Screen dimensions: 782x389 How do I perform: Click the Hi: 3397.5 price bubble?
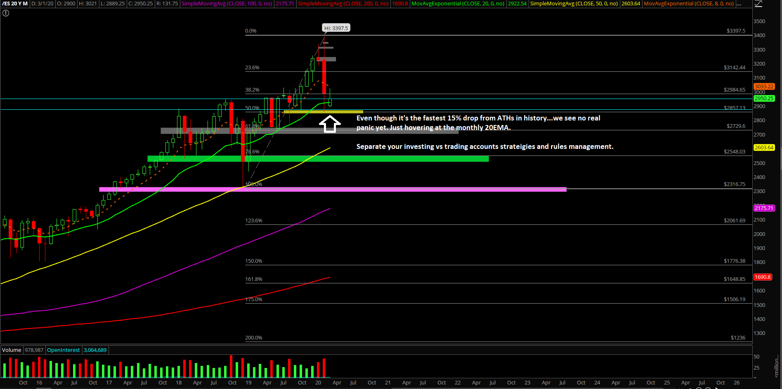tap(336, 28)
